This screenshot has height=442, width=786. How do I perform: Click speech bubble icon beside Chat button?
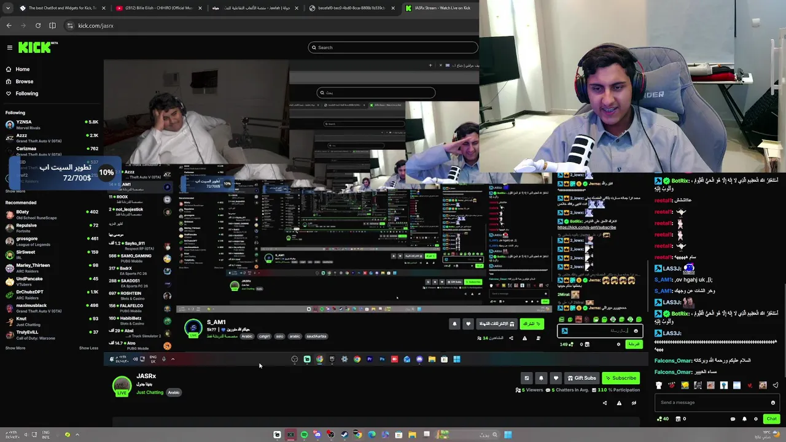(x=733, y=419)
